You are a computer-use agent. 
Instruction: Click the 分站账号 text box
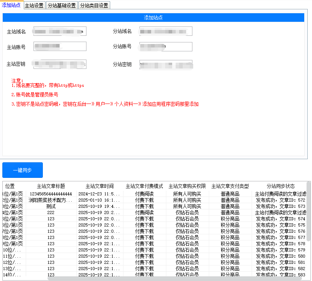(x=166, y=47)
